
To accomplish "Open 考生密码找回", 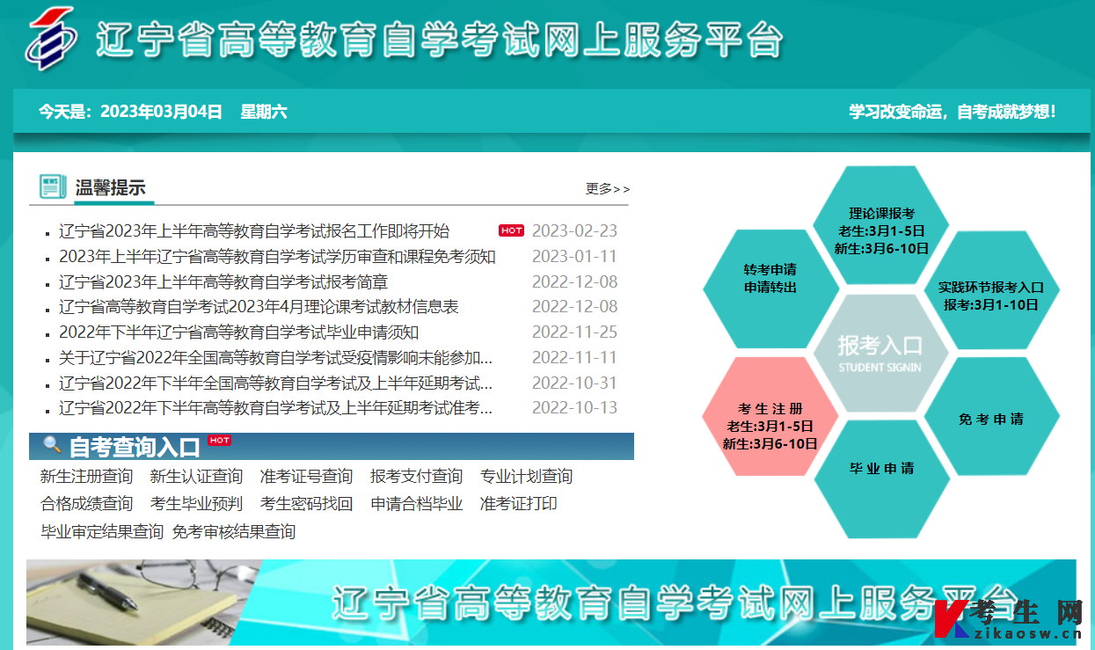I will (x=306, y=504).
